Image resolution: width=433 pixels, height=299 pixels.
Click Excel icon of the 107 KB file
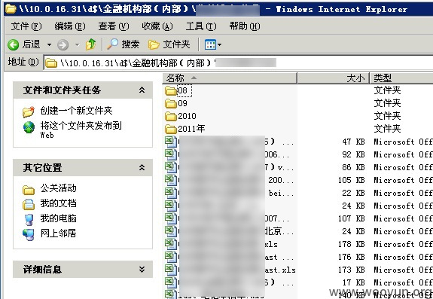pyautogui.click(x=171, y=218)
